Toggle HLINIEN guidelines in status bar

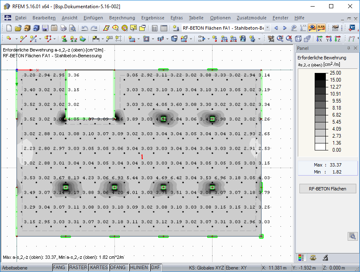click(x=139, y=267)
